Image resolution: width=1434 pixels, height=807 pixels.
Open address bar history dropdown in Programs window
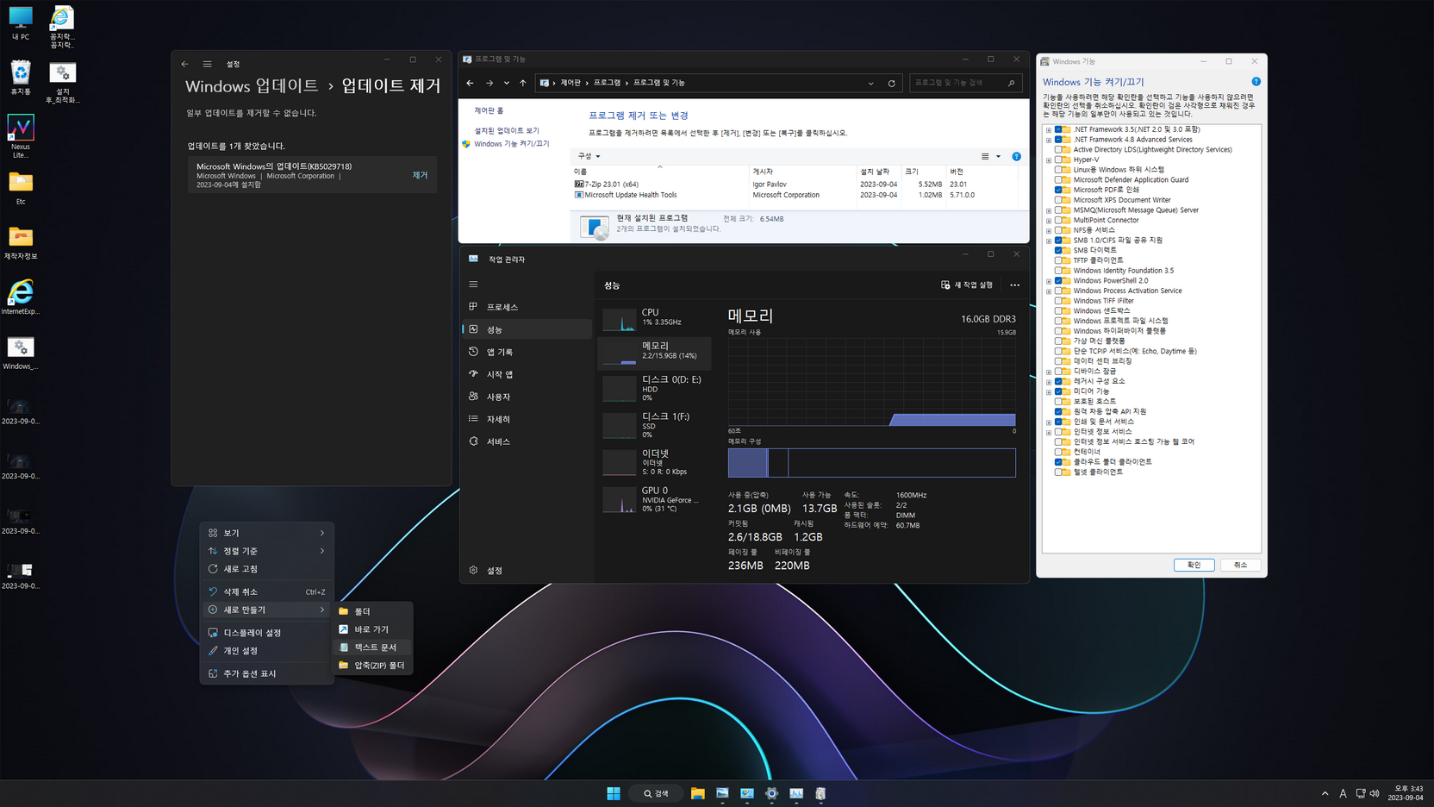pos(870,84)
